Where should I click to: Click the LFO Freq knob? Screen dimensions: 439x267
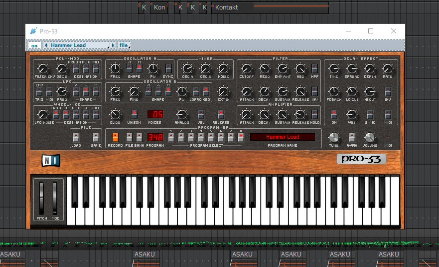point(62,92)
